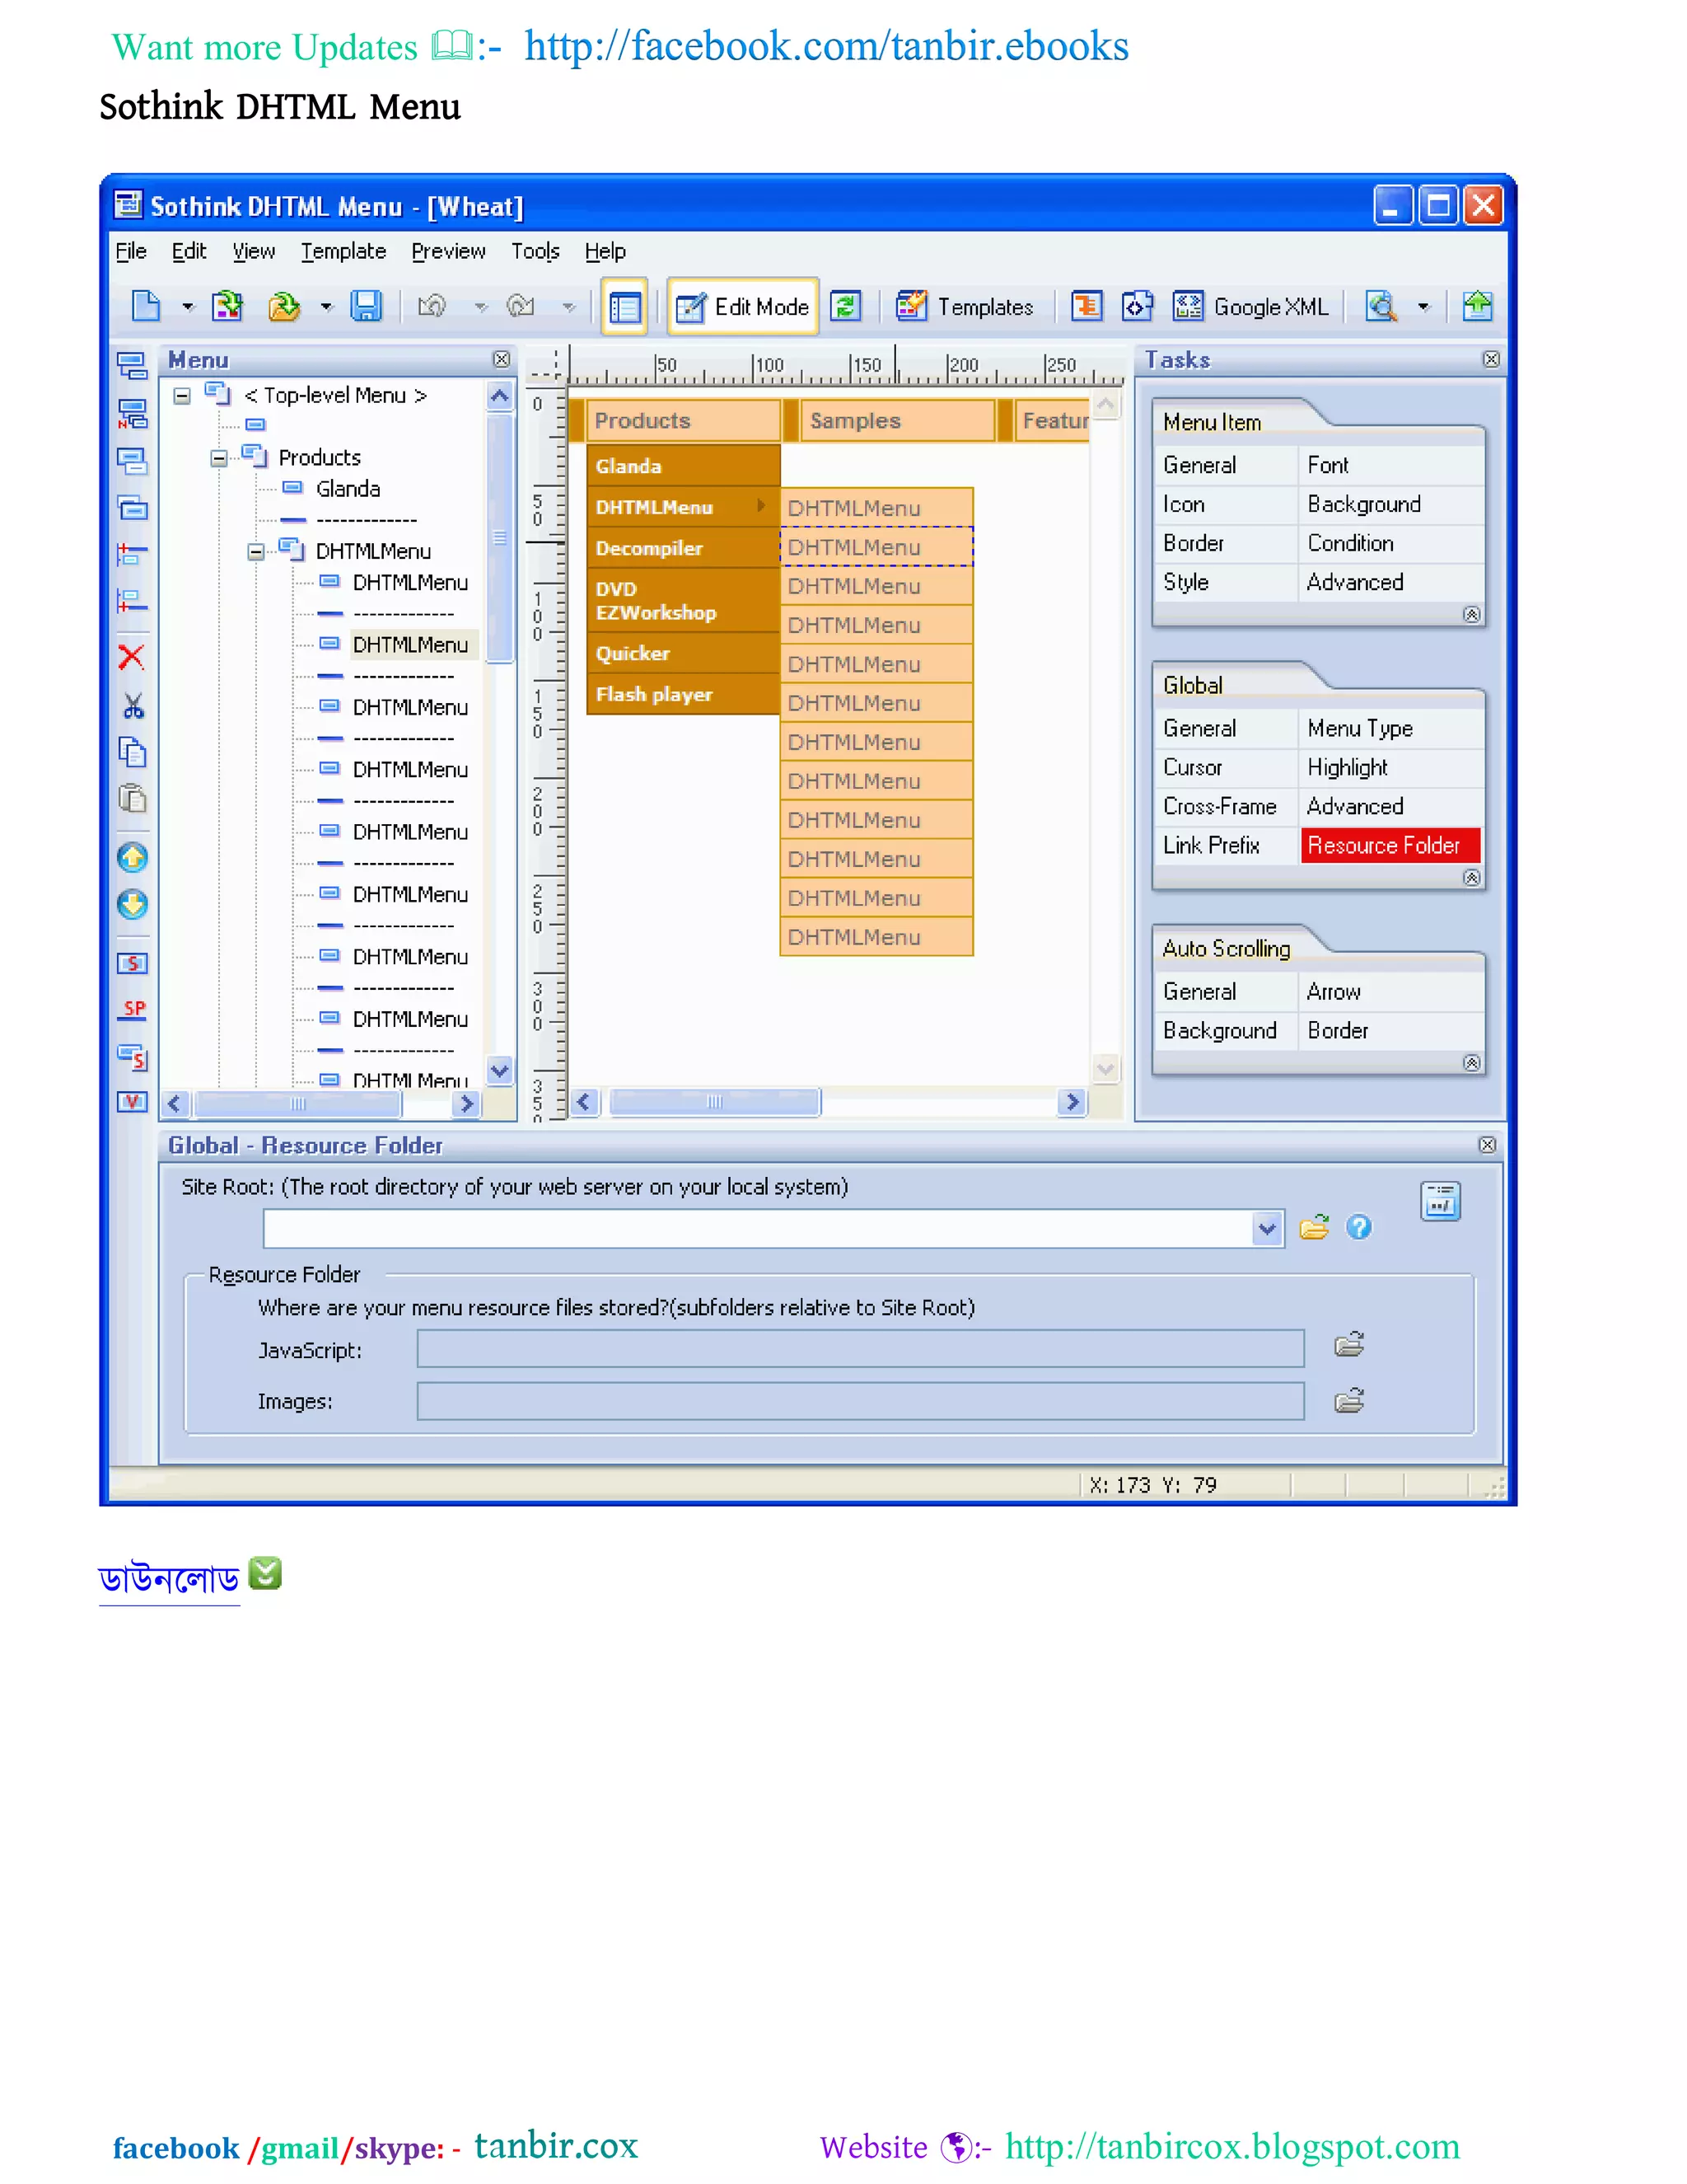This screenshot has height=2184, width=1687.
Task: Open the Edit menu
Action: [x=189, y=251]
